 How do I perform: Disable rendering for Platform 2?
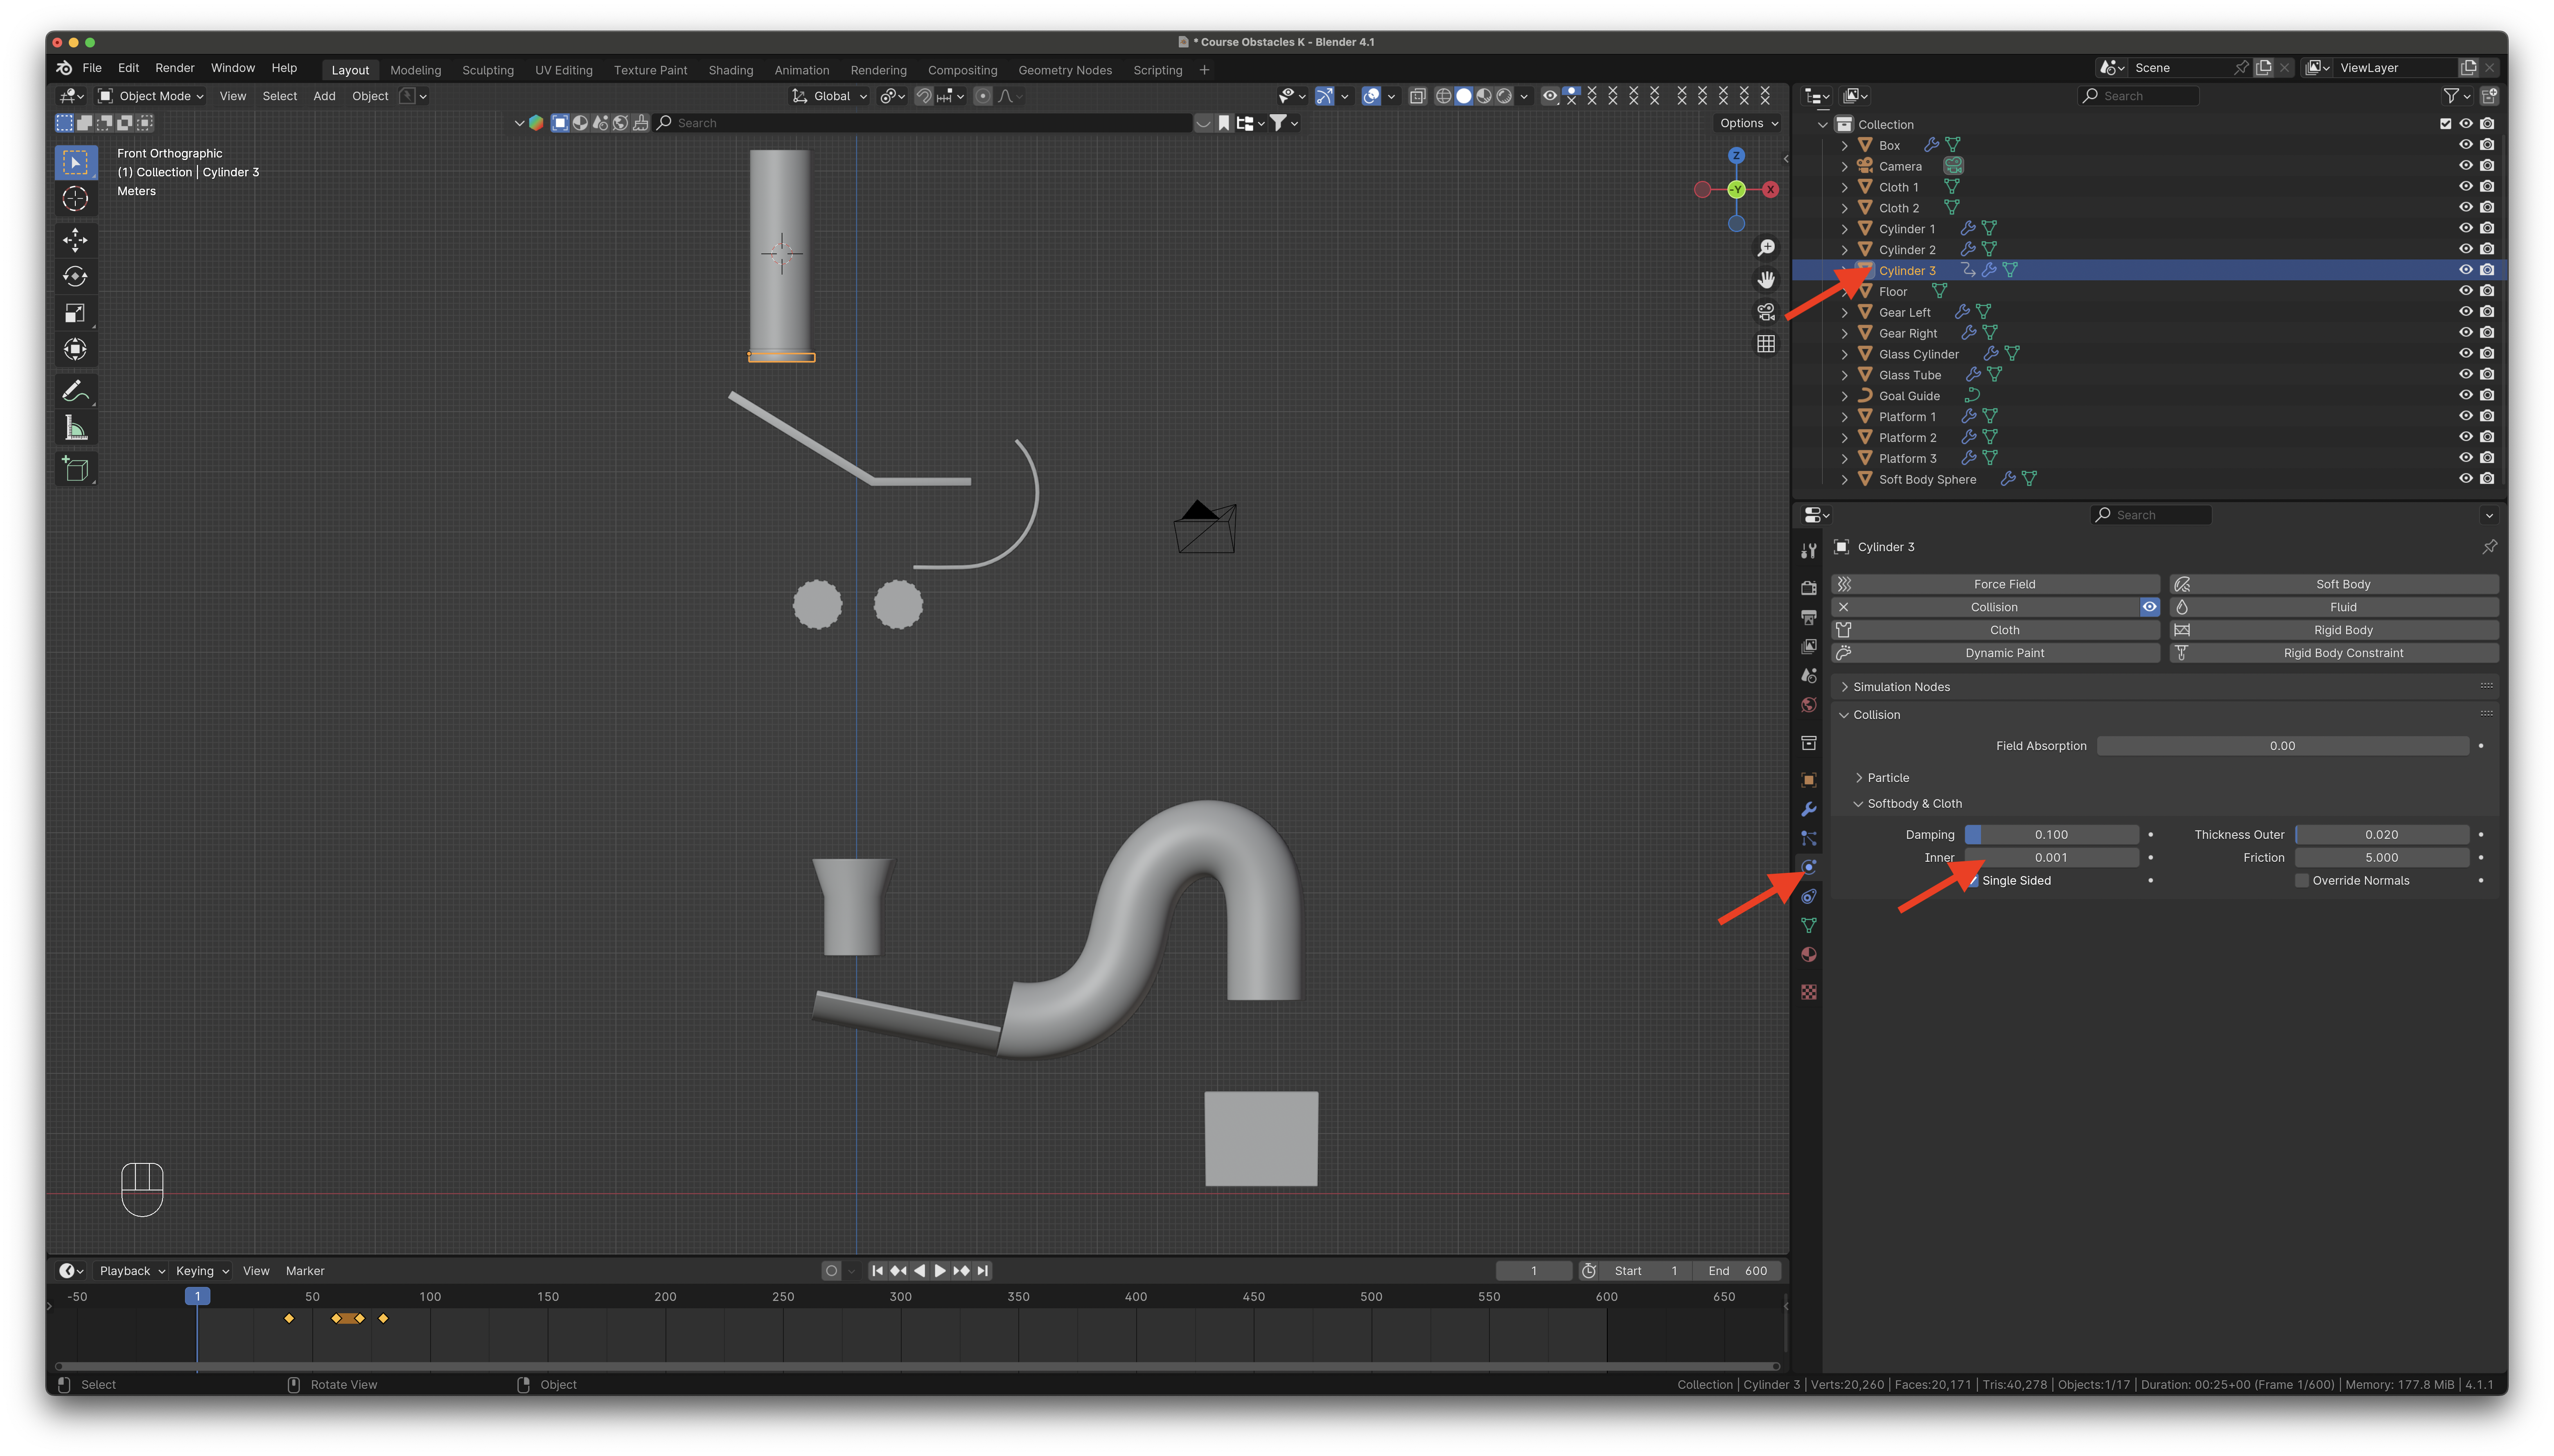pyautogui.click(x=2487, y=437)
